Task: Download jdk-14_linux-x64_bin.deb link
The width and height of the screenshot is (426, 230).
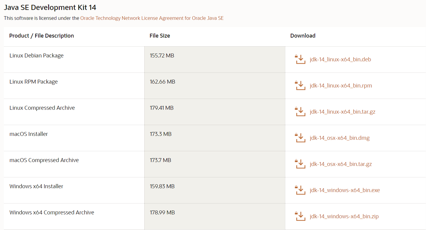Action: [x=340, y=60]
